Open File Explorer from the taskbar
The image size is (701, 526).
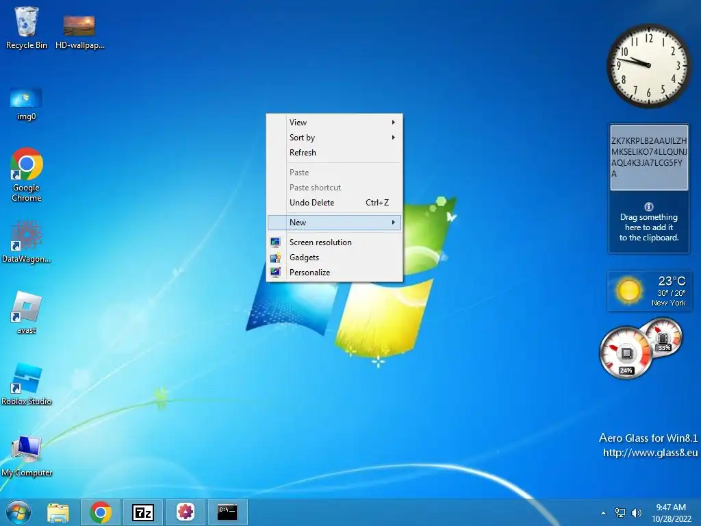point(58,512)
